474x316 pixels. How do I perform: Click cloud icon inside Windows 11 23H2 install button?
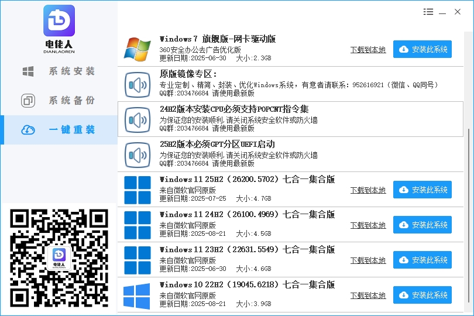[404, 260]
